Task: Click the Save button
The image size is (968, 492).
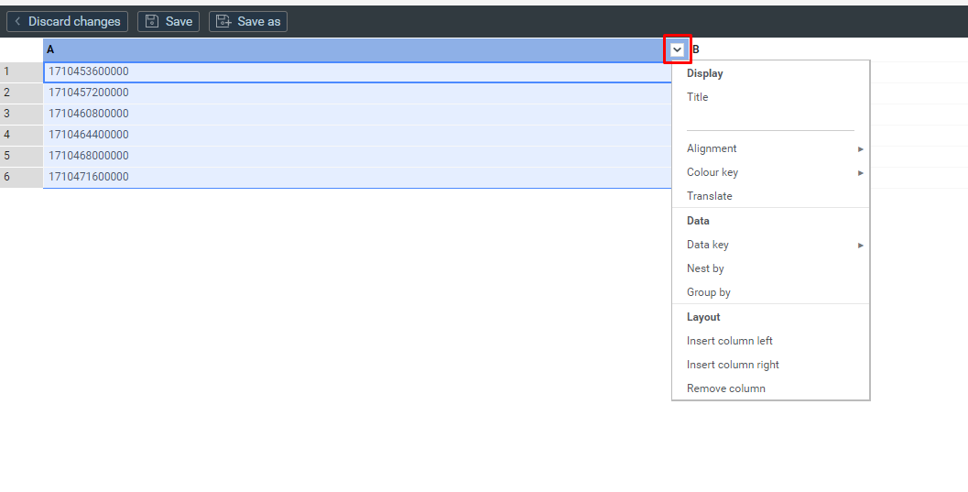Action: [x=169, y=21]
